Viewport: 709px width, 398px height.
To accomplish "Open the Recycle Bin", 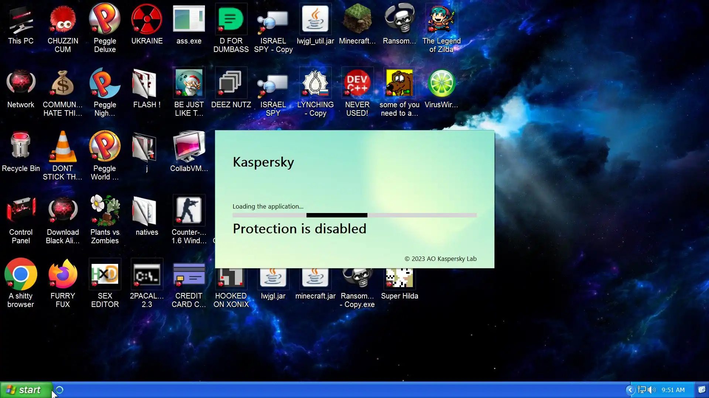I will coord(21,147).
